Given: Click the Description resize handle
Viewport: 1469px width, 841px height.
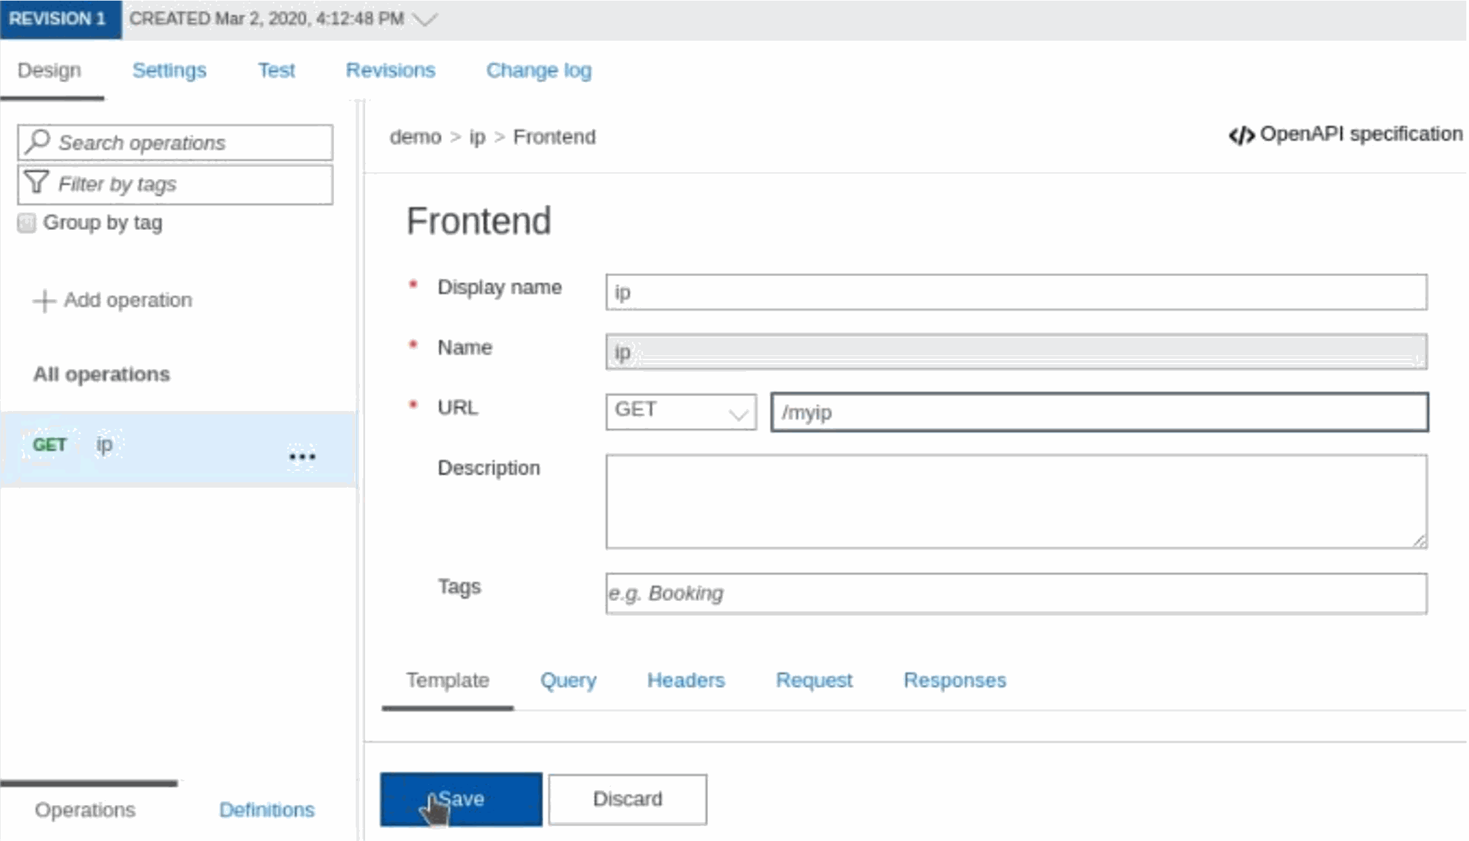Looking at the screenshot, I should coord(1419,541).
